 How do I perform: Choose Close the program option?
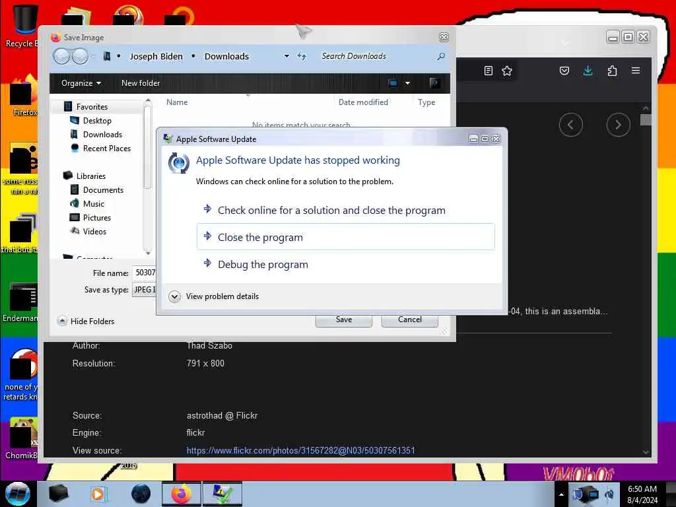coord(346,237)
